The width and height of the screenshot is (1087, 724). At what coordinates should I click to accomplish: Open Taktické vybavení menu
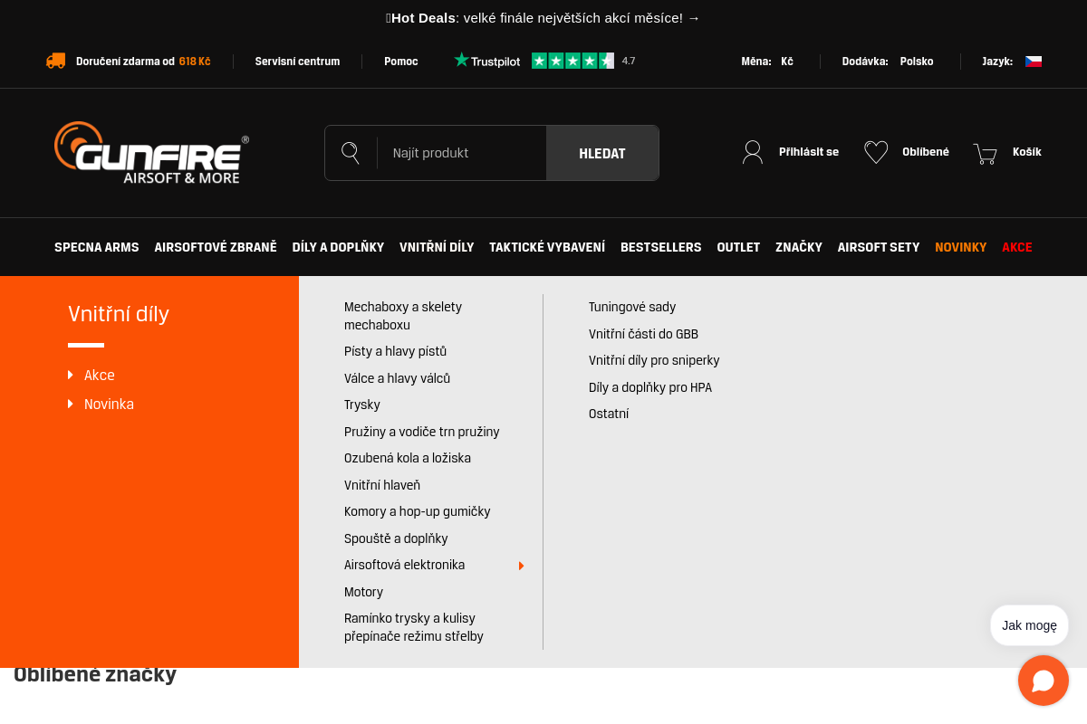pos(547,247)
